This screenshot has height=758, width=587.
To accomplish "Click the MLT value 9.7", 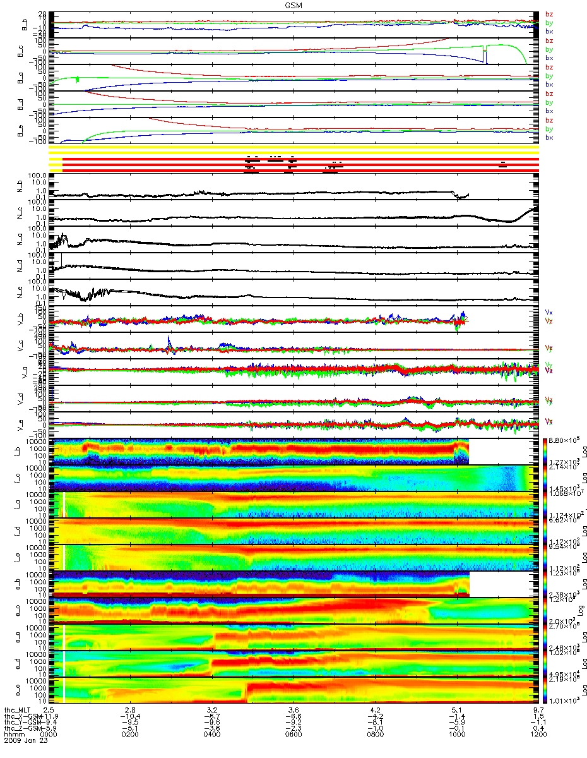I will (538, 711).
